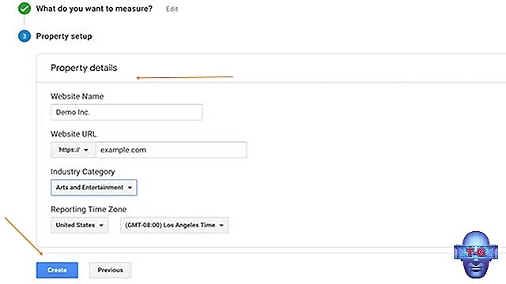The width and height of the screenshot is (506, 284).
Task: Click the green checkmark step icon
Action: (25, 9)
